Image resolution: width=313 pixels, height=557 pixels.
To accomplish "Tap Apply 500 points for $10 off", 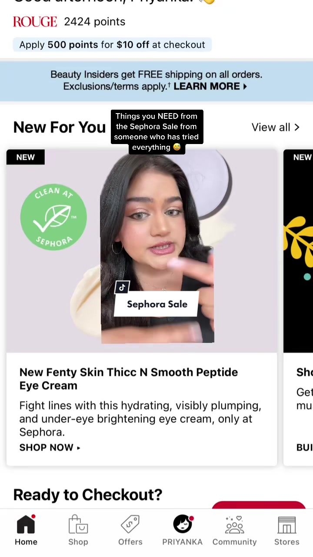I will [112, 44].
